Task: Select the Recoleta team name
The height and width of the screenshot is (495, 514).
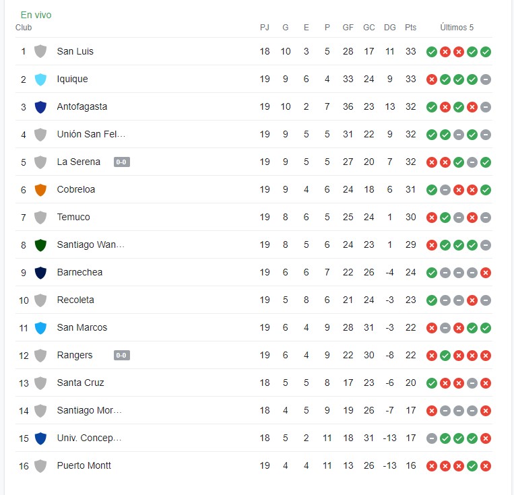Action: pos(75,300)
